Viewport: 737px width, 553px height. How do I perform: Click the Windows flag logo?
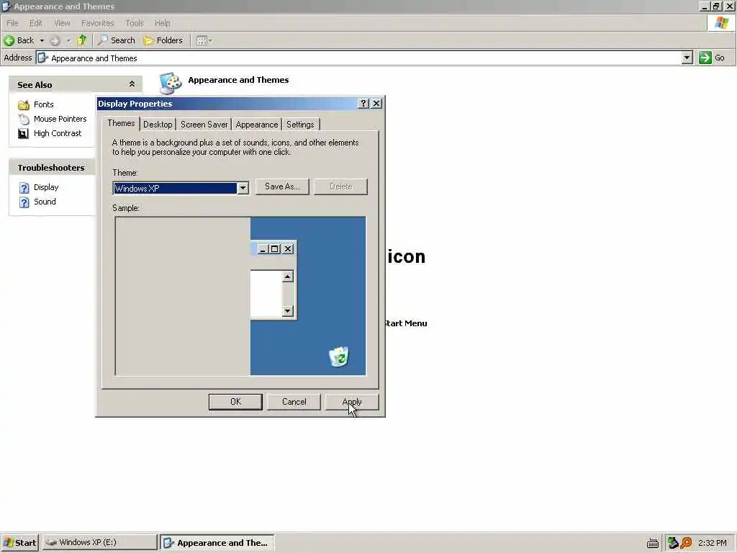[x=721, y=22]
